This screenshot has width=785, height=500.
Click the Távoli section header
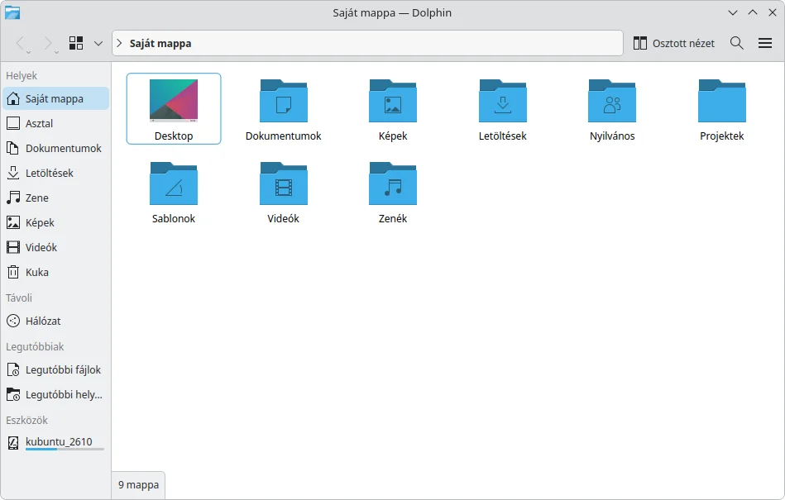(19, 298)
